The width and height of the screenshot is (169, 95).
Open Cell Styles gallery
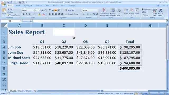119,12
